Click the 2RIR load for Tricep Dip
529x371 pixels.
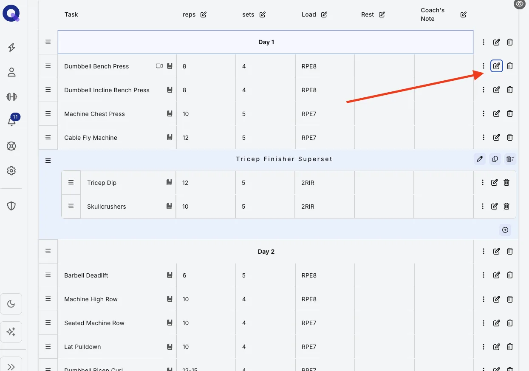[x=308, y=183]
